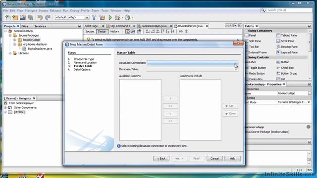Switch to the Source view tab
Viewport: 317px width, 178px height.
pyautogui.click(x=90, y=32)
